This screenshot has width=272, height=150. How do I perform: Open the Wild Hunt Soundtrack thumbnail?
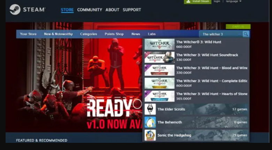(160, 57)
